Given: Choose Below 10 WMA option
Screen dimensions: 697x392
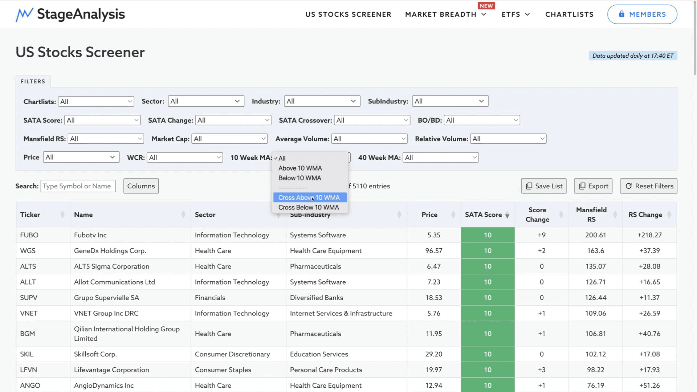Looking at the screenshot, I should 299,178.
